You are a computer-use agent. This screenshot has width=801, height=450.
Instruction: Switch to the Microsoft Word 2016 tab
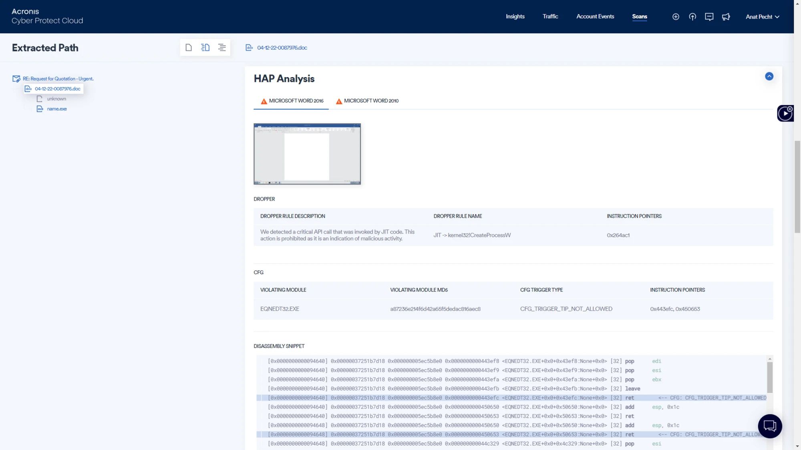click(292, 101)
